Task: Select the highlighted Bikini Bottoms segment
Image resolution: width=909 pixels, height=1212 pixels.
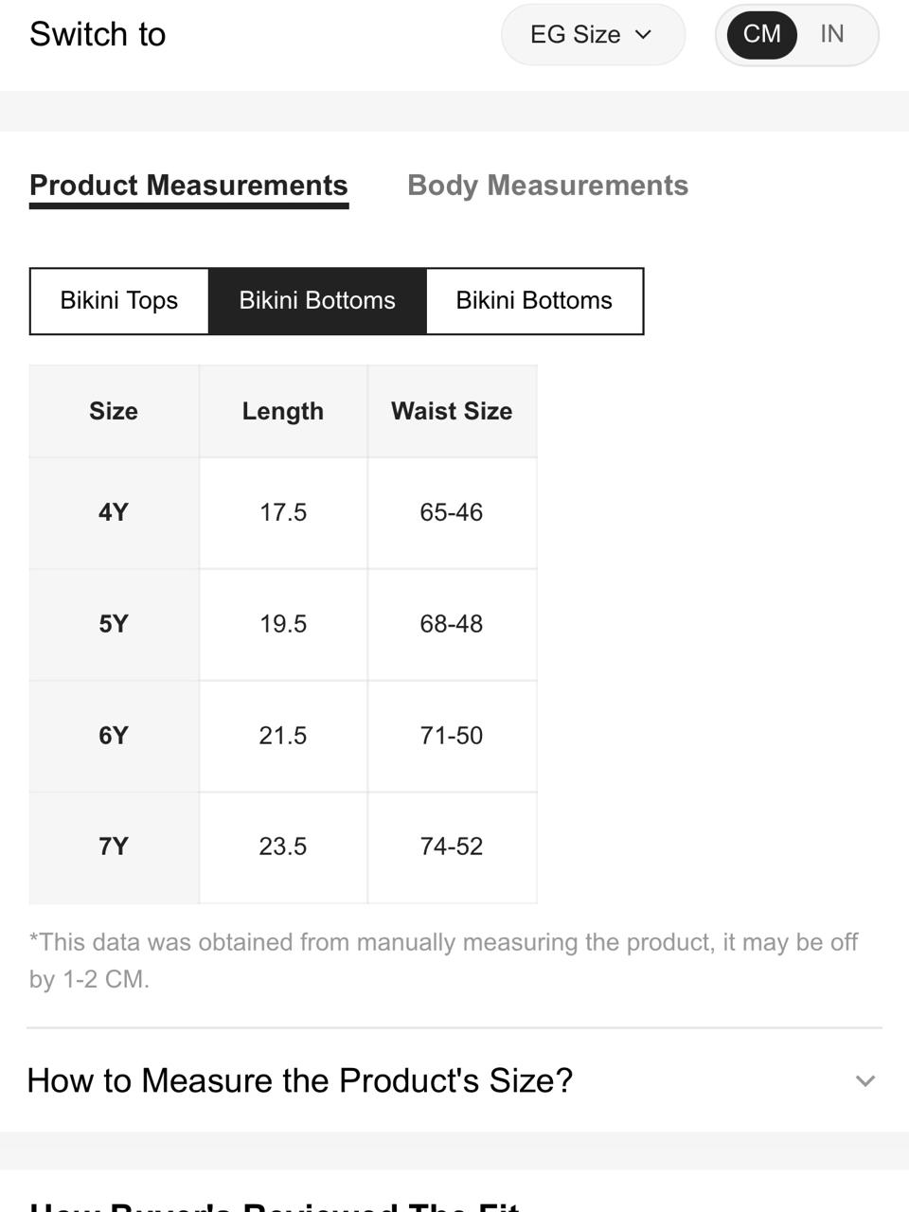Action: pos(317,301)
